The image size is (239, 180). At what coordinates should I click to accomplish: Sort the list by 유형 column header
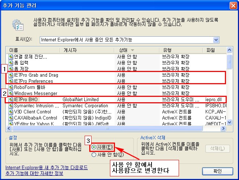[x=181, y=50]
